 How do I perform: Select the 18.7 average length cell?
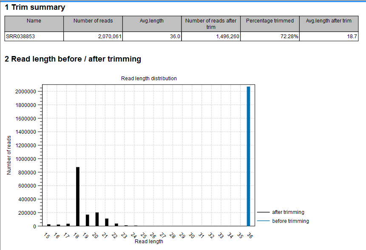(x=329, y=37)
